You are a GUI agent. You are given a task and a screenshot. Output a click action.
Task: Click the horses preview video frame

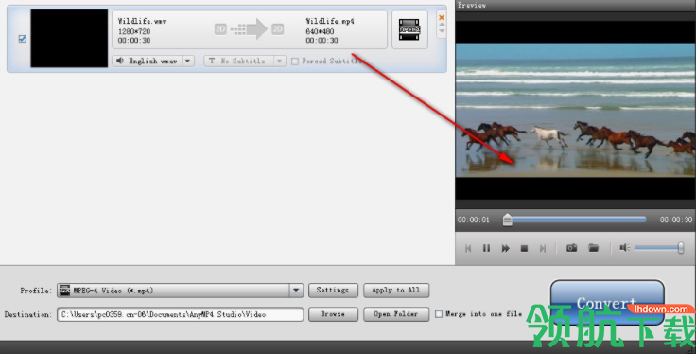tap(576, 110)
